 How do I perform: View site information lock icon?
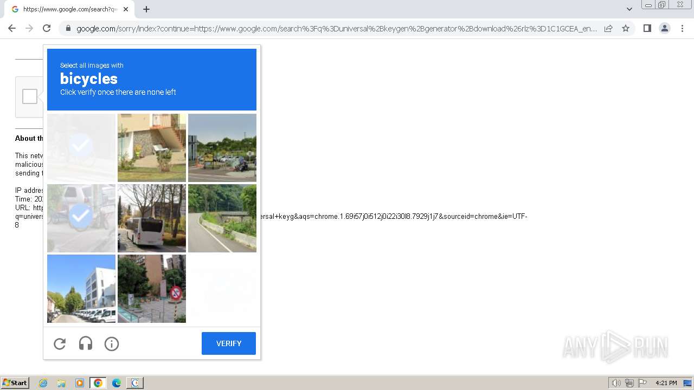pos(68,28)
